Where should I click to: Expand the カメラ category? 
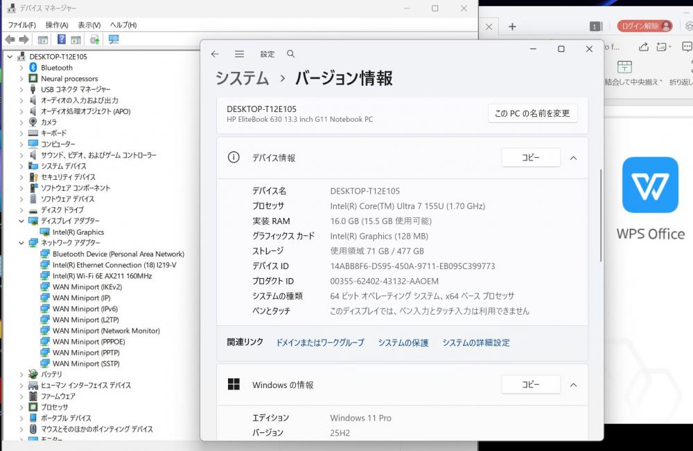[x=21, y=122]
